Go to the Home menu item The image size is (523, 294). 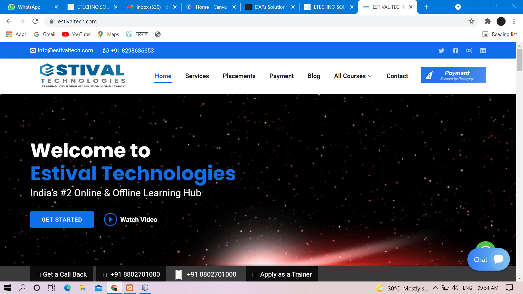[x=163, y=76]
